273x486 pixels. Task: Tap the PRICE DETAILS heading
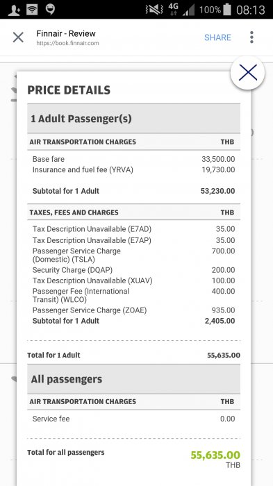click(x=69, y=90)
